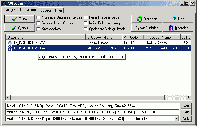
Task: Click the AVIcodec title bar app icon
Action: pyautogui.click(x=4, y=3)
